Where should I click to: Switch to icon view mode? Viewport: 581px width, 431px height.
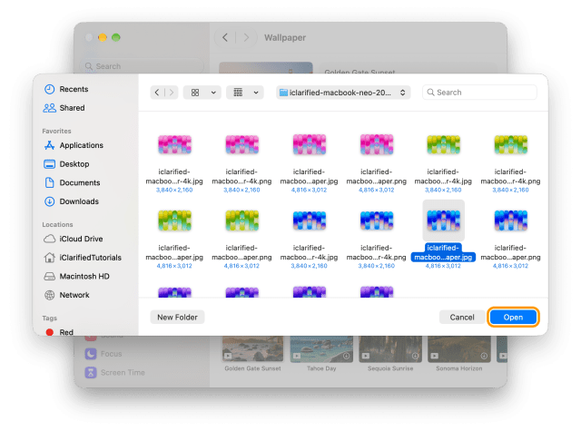coord(195,93)
